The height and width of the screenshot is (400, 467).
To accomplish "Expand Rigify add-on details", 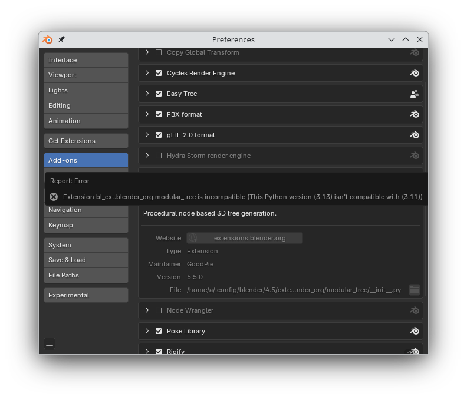I will (147, 351).
